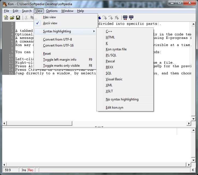This screenshot has width=198, height=175.
Task: Select C++ syntax highlighting
Action: point(125,31)
